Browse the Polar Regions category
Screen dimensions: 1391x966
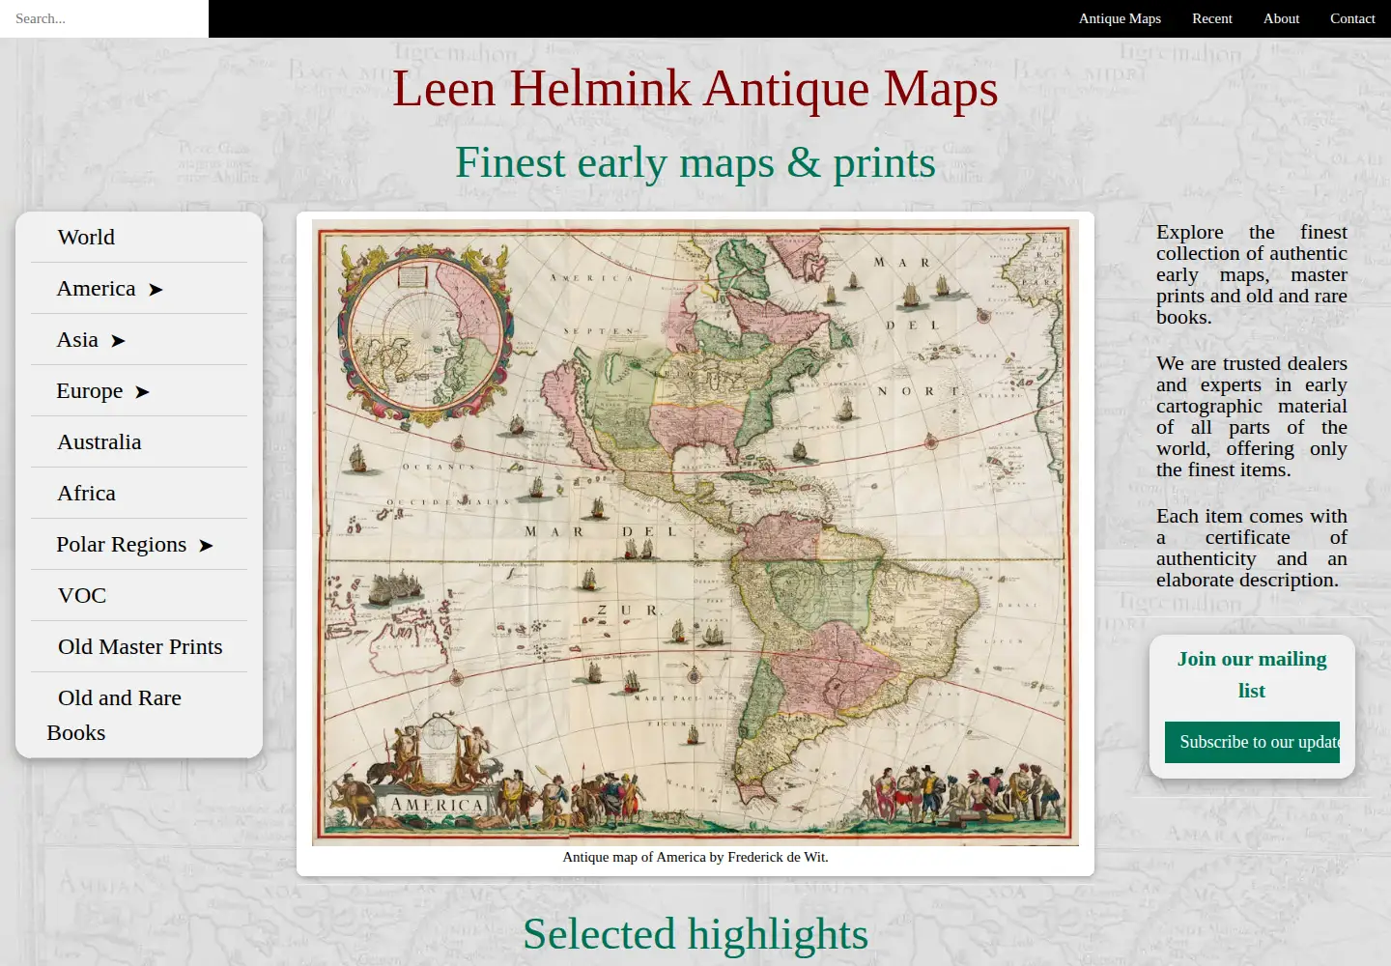pos(121,544)
